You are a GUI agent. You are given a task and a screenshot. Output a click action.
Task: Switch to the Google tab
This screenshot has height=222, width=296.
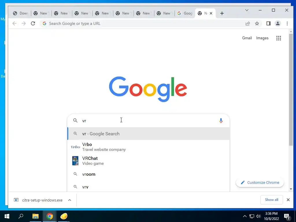click(x=185, y=13)
